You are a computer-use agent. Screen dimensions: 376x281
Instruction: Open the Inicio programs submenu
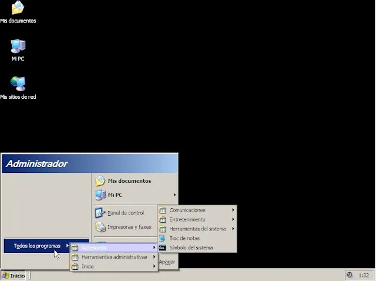[x=114, y=266]
